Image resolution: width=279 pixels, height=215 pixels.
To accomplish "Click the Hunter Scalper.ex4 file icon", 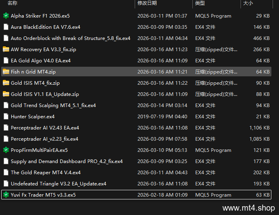I will tap(6, 116).
